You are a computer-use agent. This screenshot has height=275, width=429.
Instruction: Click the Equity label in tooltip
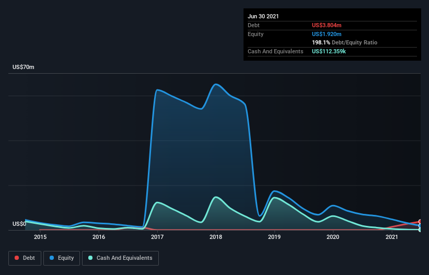pos(256,34)
